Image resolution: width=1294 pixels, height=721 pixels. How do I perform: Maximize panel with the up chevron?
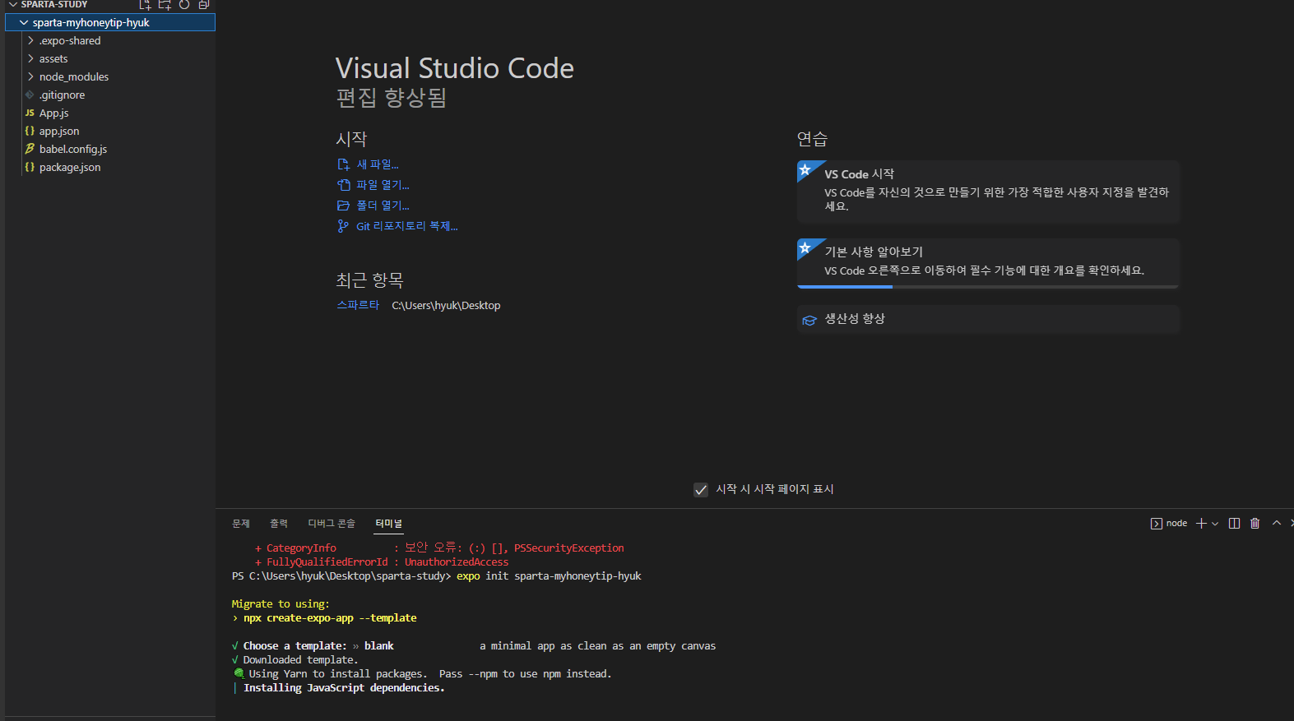pyautogui.click(x=1277, y=523)
